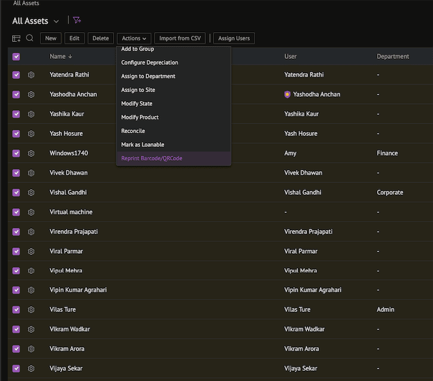Click the filter icon beside All Assets
This screenshot has height=381, width=433.
(77, 20)
